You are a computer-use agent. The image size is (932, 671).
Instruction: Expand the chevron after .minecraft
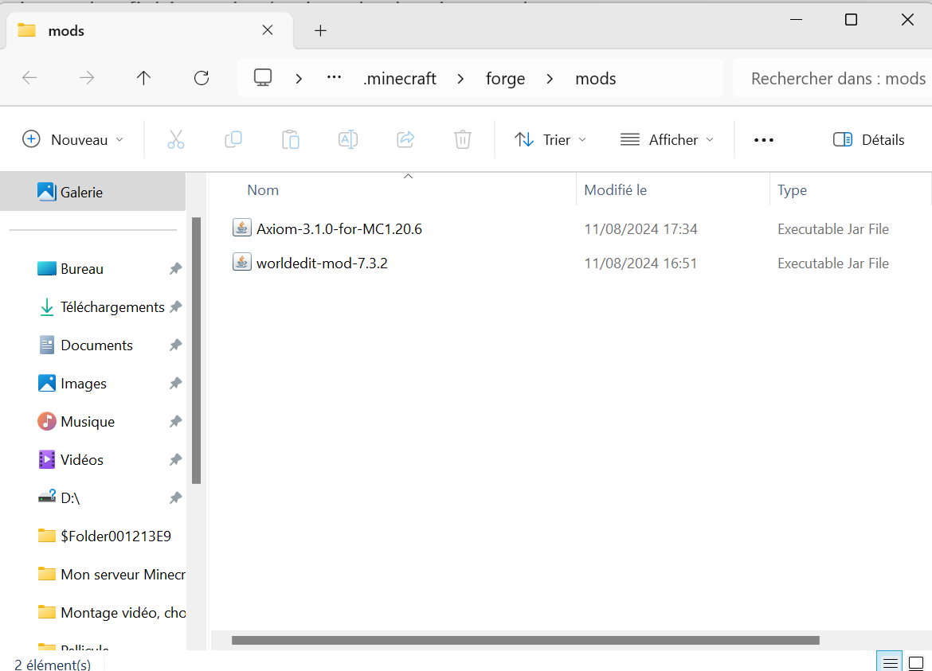(460, 78)
